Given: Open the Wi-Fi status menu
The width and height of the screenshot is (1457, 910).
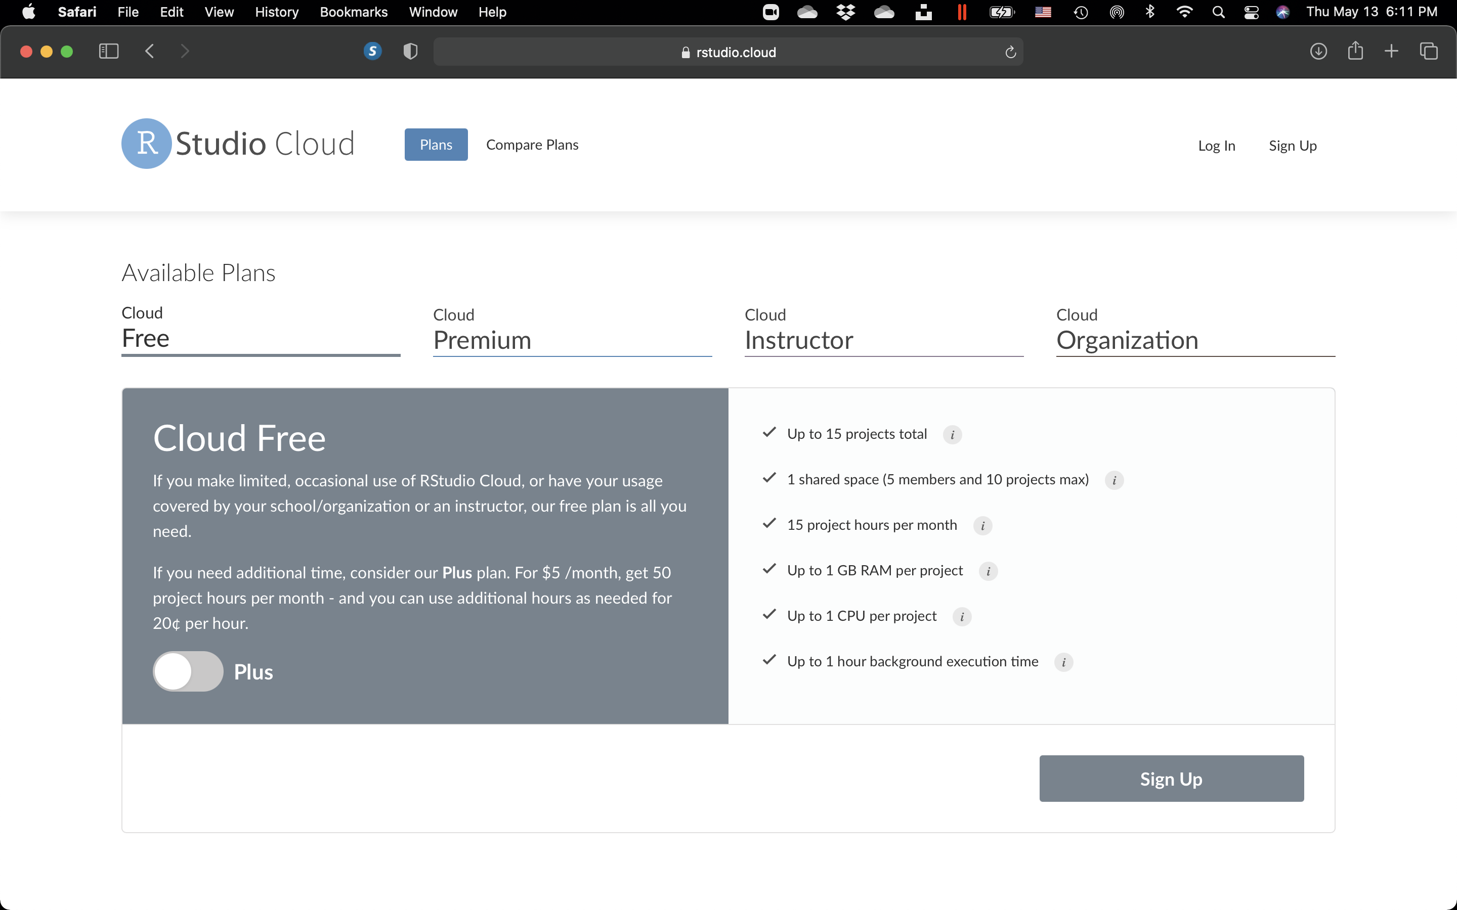Looking at the screenshot, I should click(x=1184, y=12).
